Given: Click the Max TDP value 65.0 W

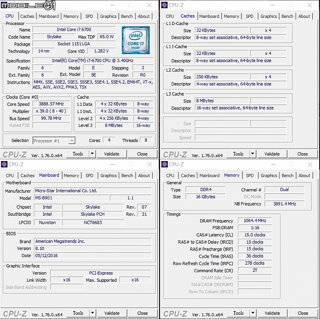Looking at the screenshot, I should (107, 36).
